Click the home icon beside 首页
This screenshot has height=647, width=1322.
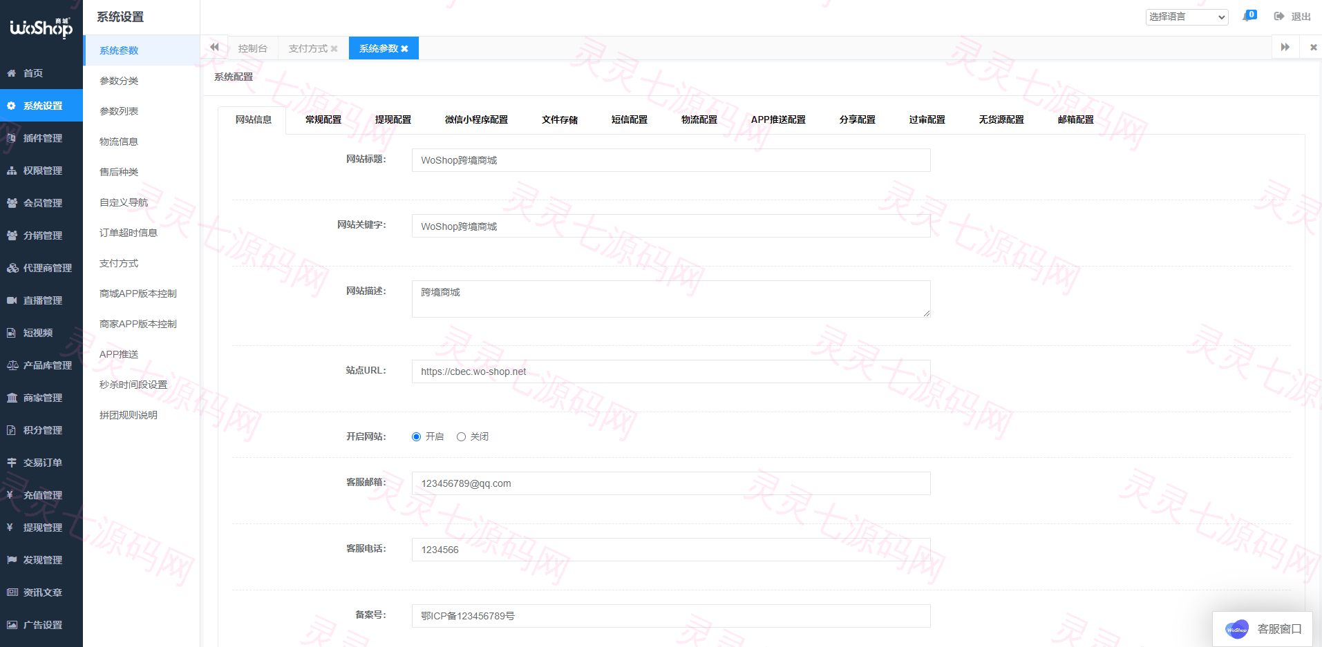[x=12, y=73]
